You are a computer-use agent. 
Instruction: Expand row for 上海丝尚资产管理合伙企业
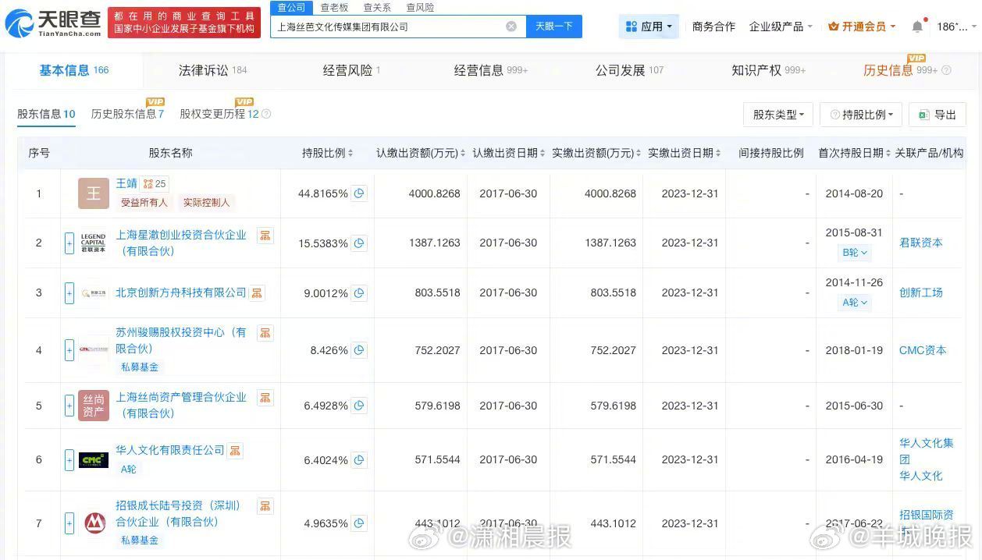(x=69, y=406)
